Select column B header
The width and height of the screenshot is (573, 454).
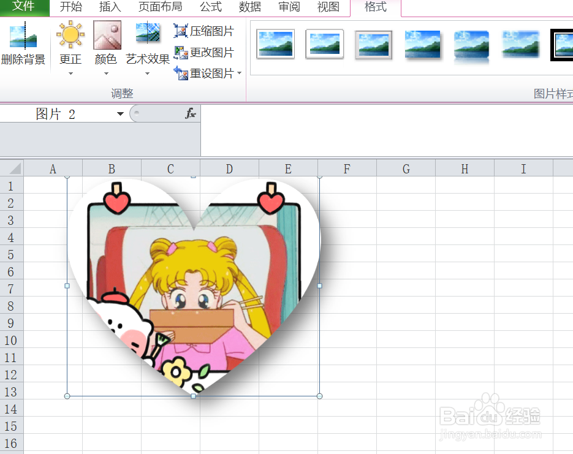pyautogui.click(x=112, y=168)
